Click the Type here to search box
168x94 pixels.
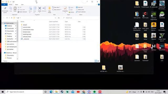tap(24, 92)
